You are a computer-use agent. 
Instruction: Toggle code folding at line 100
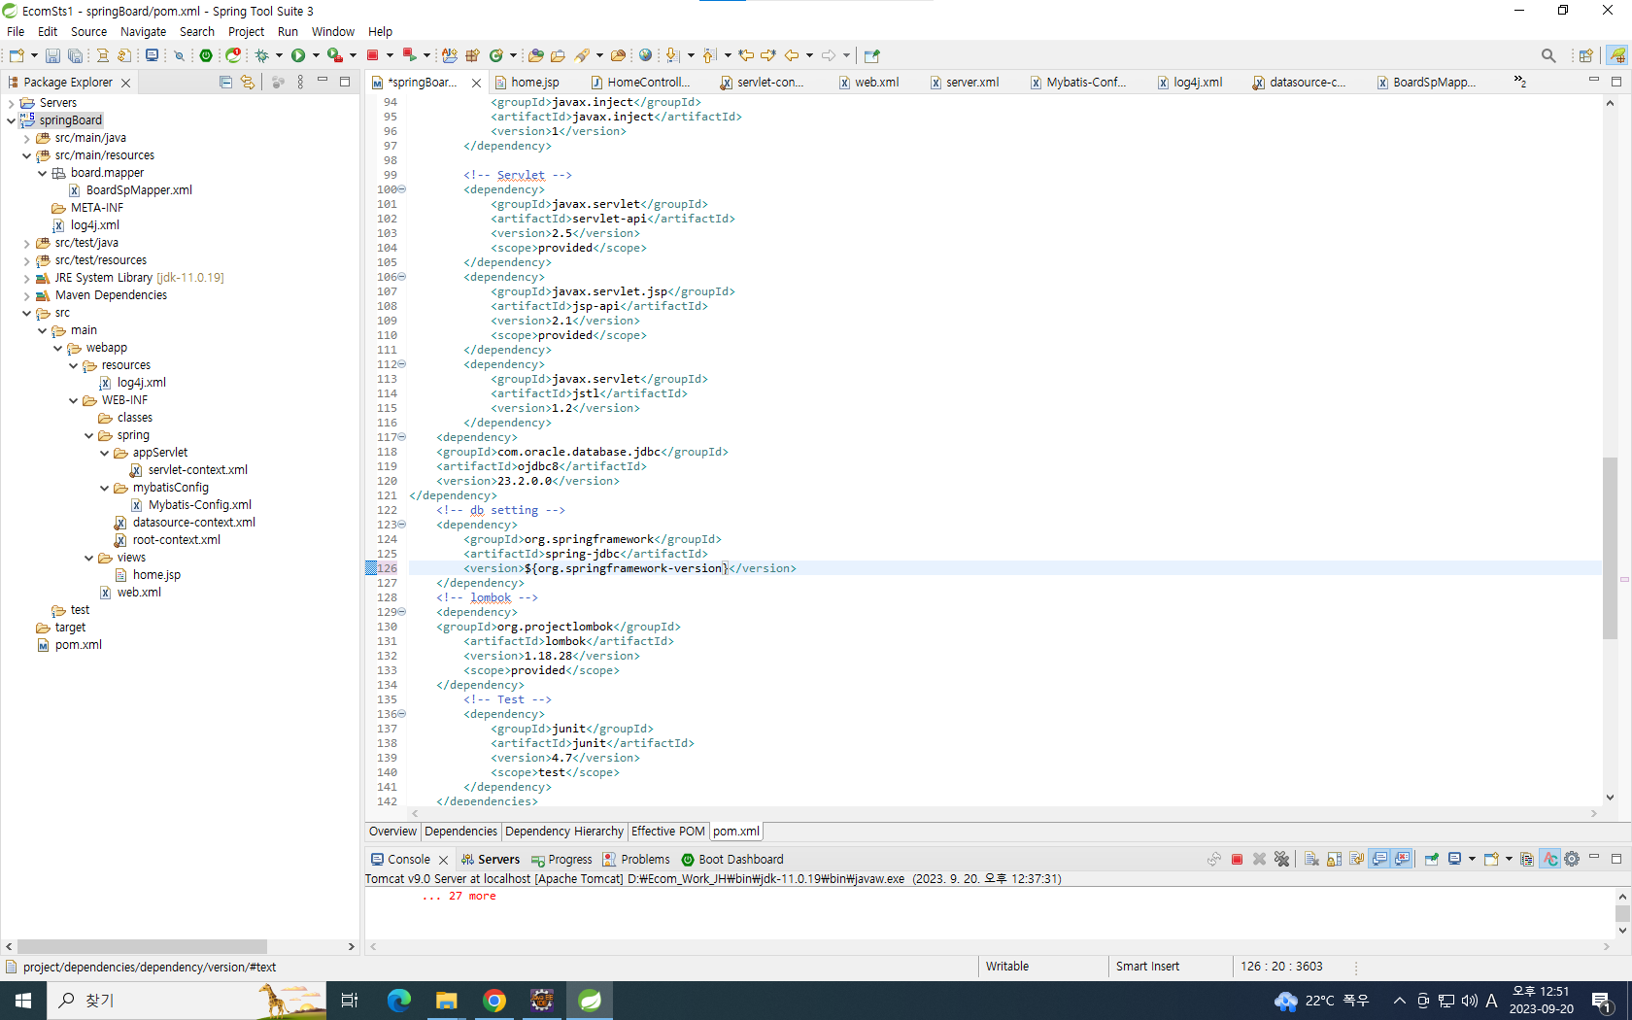coord(402,189)
